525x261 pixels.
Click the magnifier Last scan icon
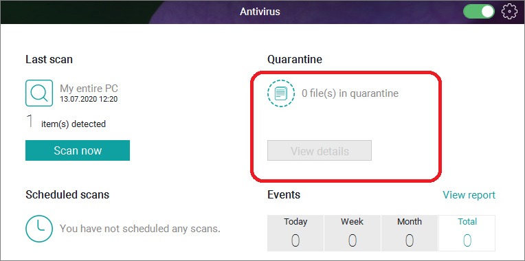coord(39,93)
